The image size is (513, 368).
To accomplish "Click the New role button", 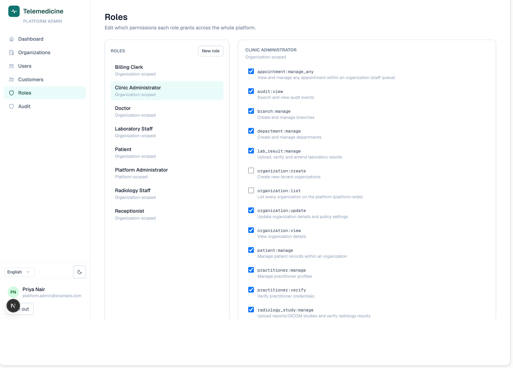I will coord(211,51).
